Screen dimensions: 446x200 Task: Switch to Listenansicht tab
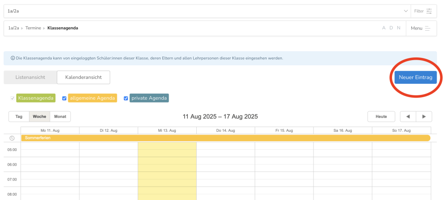(x=30, y=77)
